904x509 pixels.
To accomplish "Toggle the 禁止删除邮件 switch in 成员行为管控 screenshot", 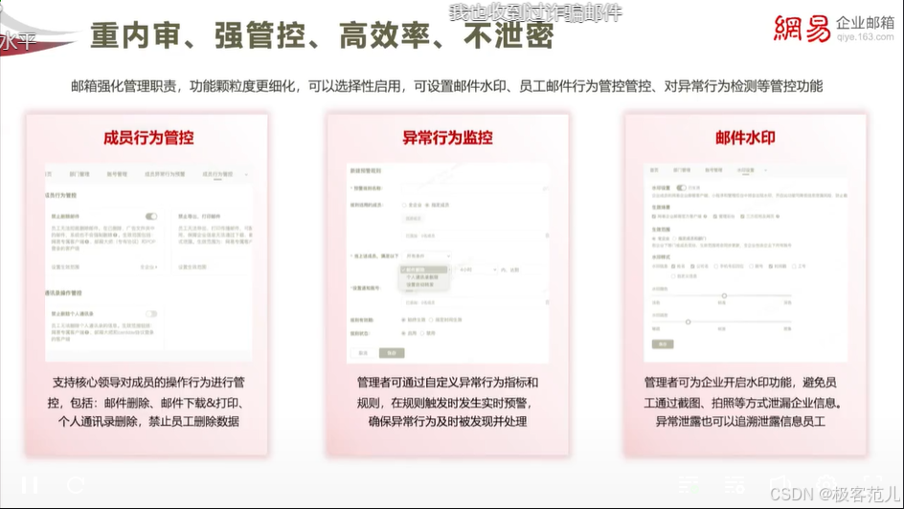I will pyautogui.click(x=151, y=216).
